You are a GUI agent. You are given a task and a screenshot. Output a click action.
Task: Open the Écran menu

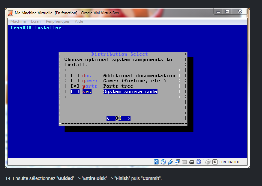36,21
